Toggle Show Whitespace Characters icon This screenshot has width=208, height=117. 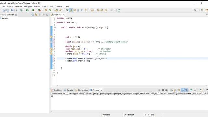coord(82,10)
